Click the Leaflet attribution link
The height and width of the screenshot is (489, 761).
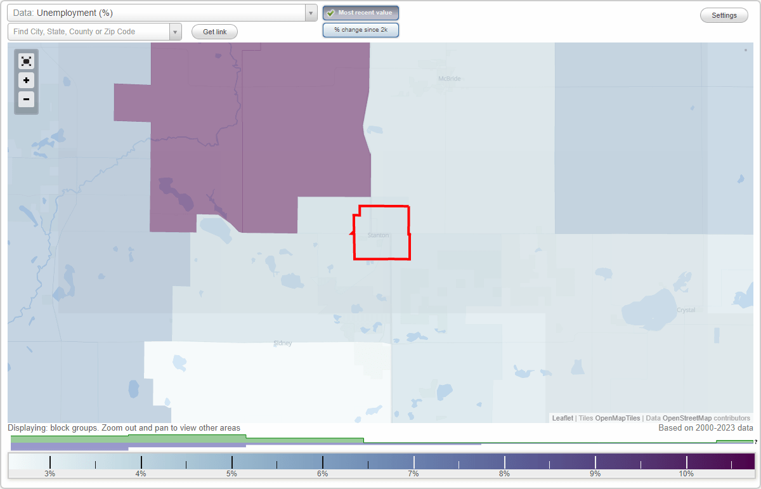[562, 418]
